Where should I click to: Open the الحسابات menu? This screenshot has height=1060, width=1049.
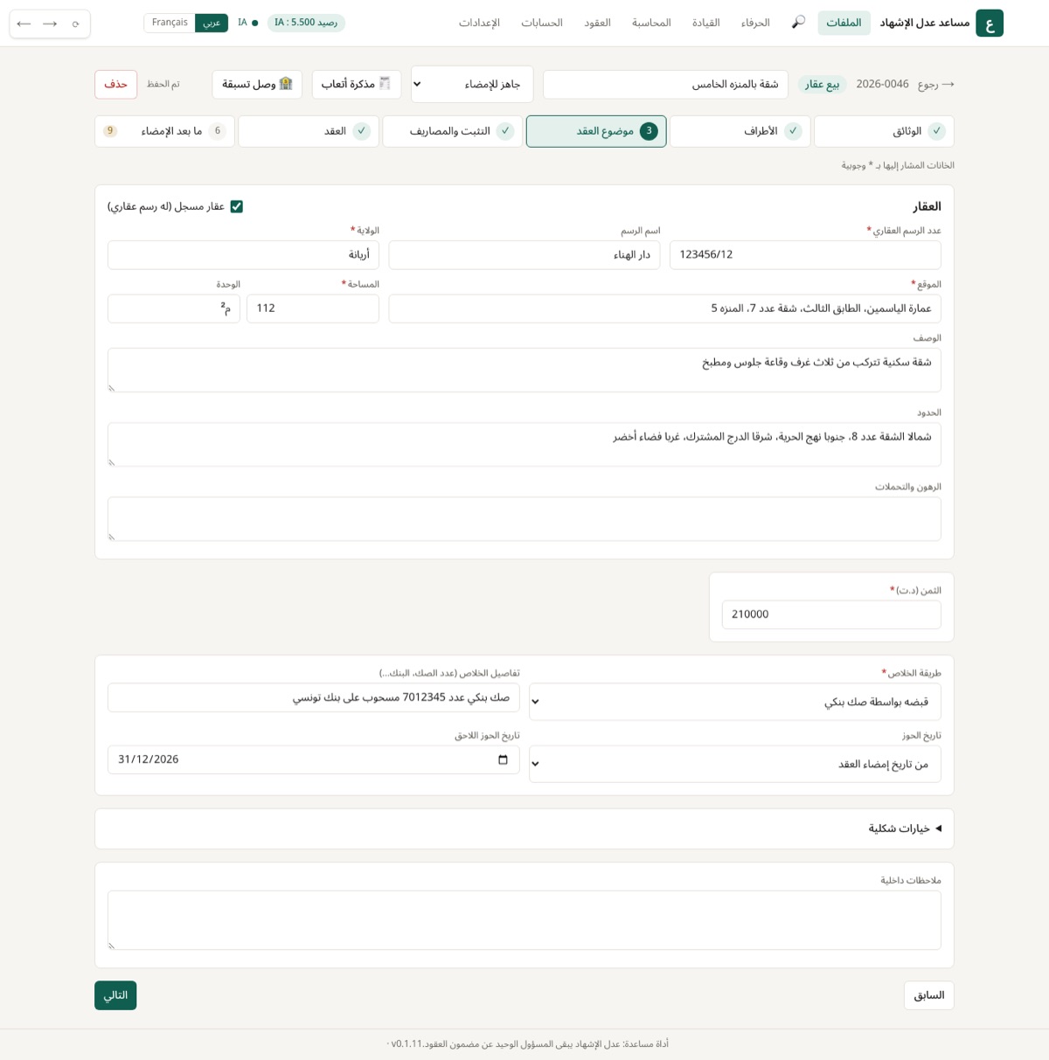(542, 23)
